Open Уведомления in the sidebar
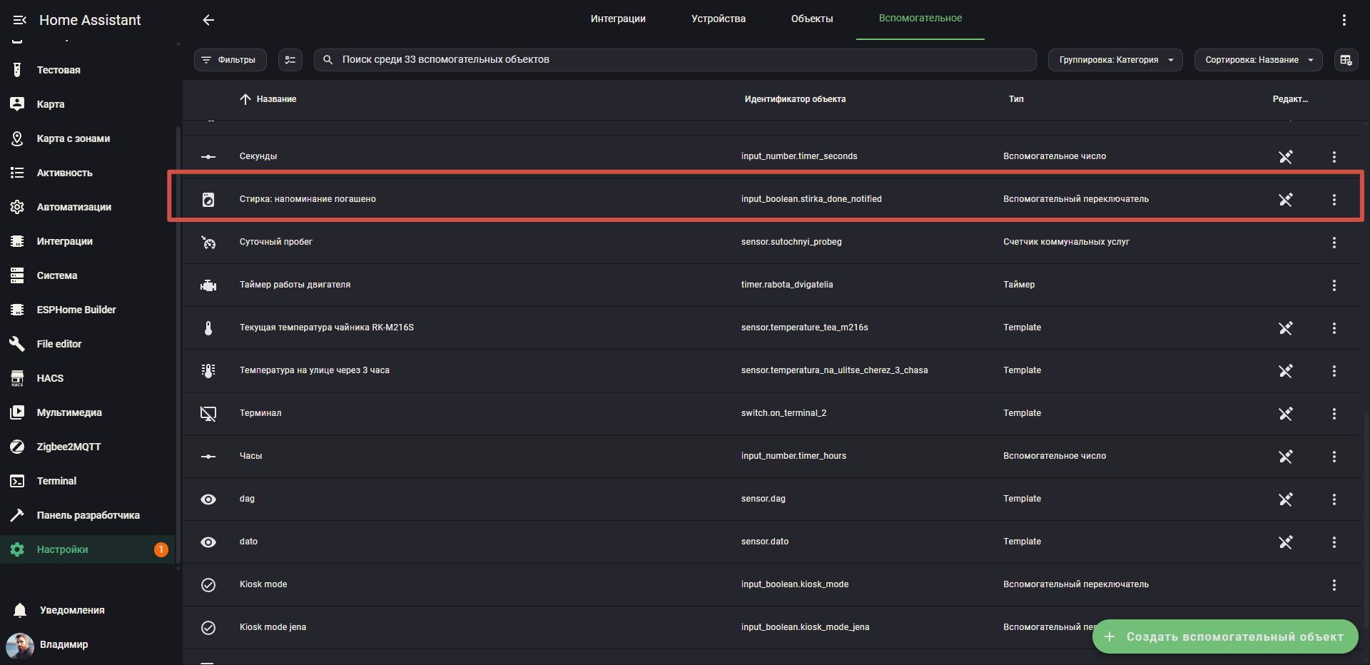Screen dimensions: 1370x665 click(x=71, y=610)
